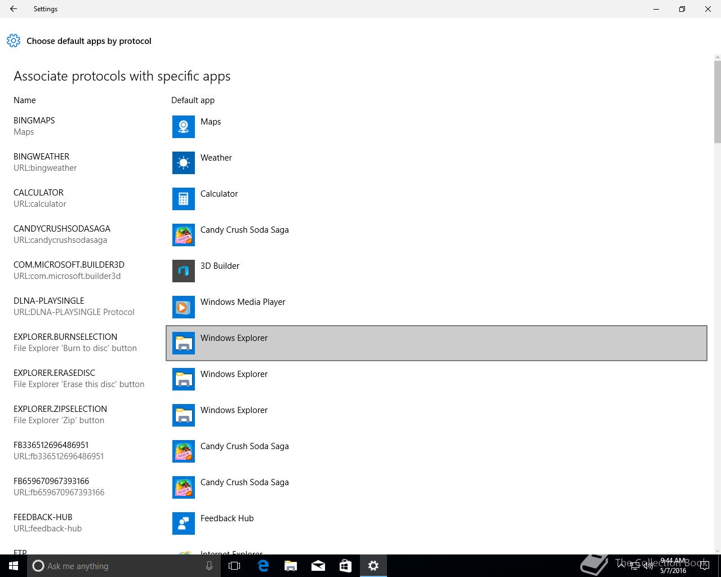Select Windows Explorer label for EXPLORER.ERASEDISC
This screenshot has height=577, width=721.
pyautogui.click(x=234, y=374)
